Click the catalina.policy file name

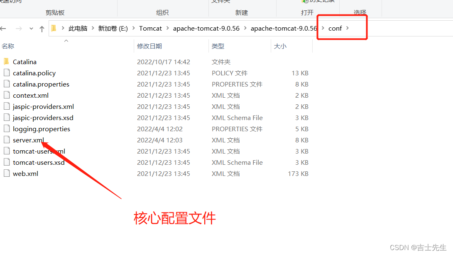coord(34,73)
